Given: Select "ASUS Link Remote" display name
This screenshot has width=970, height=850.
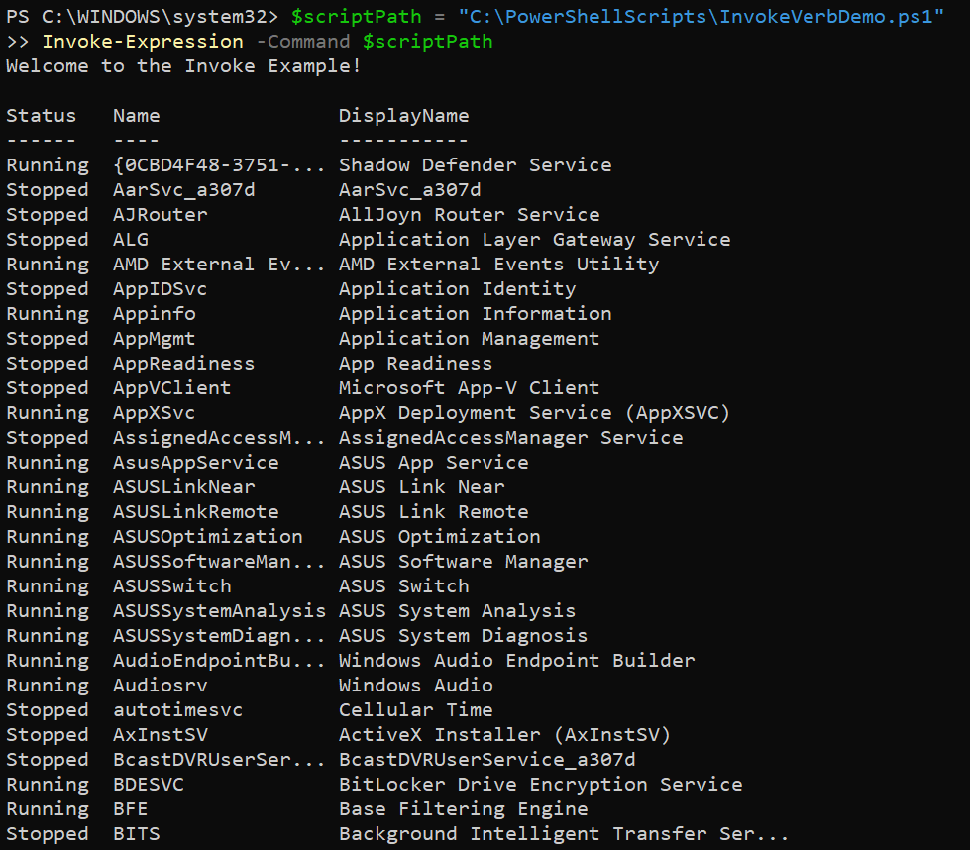Looking at the screenshot, I should 434,511.
